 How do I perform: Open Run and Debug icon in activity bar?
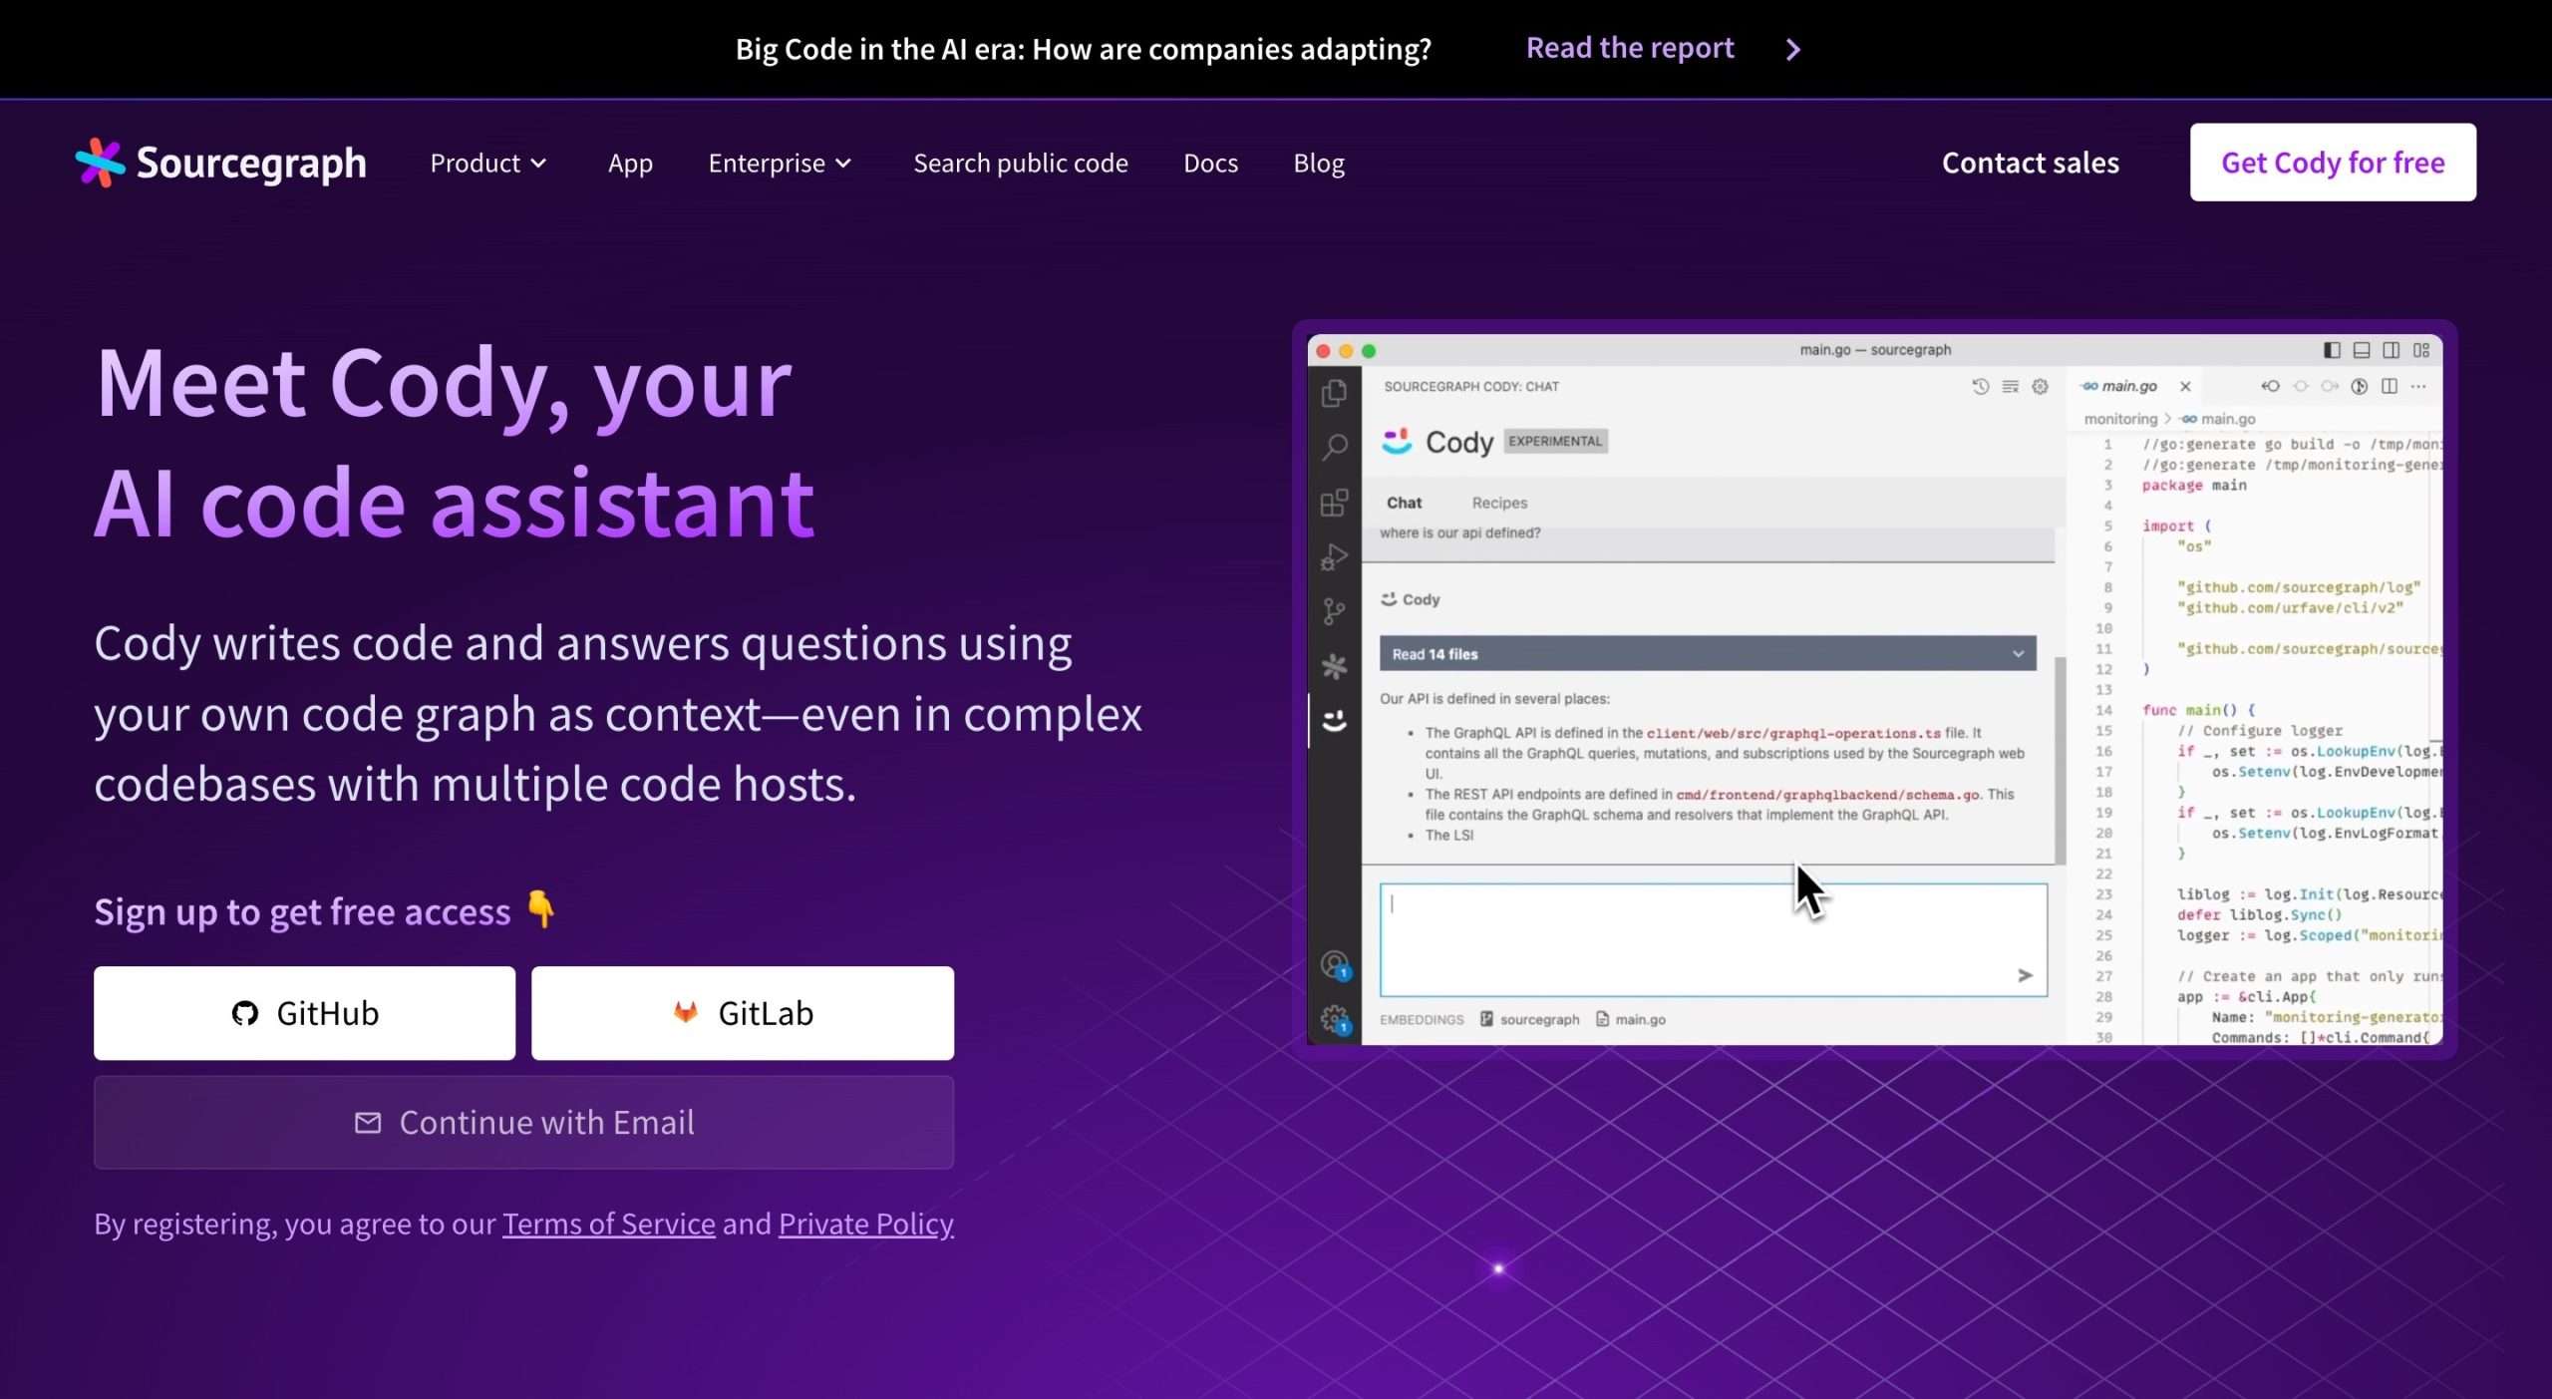coord(1334,556)
